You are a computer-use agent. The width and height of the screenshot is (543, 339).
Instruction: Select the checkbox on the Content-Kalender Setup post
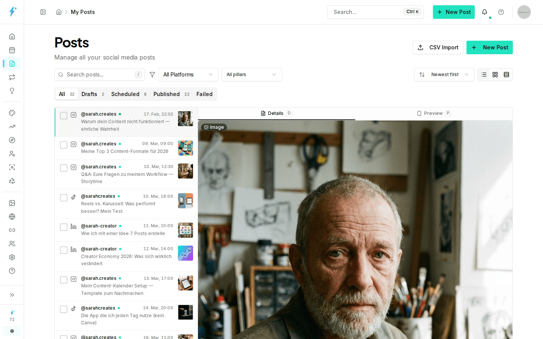point(63,279)
